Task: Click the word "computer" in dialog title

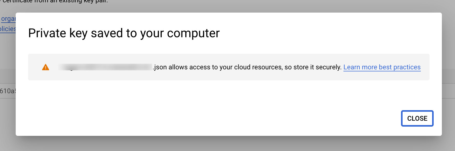Action: coord(193,33)
